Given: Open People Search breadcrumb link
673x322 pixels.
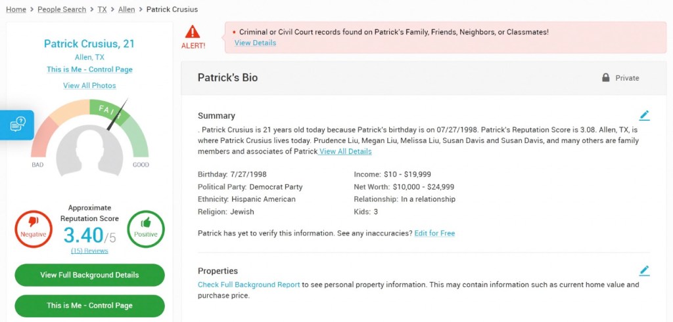Looking at the screenshot, I should pos(62,9).
